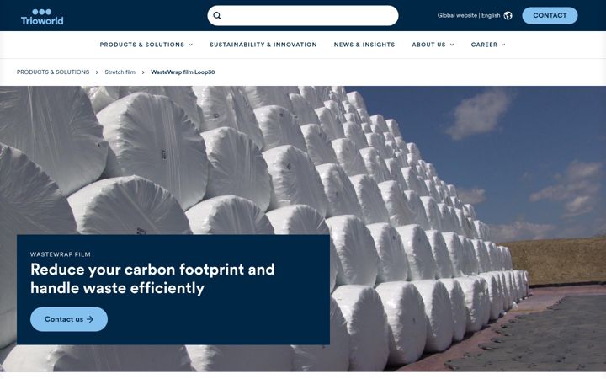Go to PRODUCTS & SOLUTIONS breadcrumb
Viewport: 606px width, 379px height.
tap(53, 72)
